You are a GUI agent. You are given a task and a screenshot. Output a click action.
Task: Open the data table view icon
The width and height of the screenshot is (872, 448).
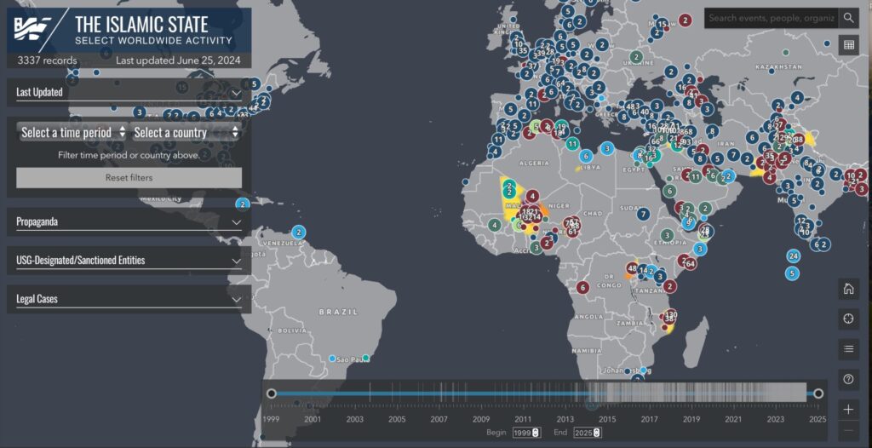pyautogui.click(x=849, y=45)
